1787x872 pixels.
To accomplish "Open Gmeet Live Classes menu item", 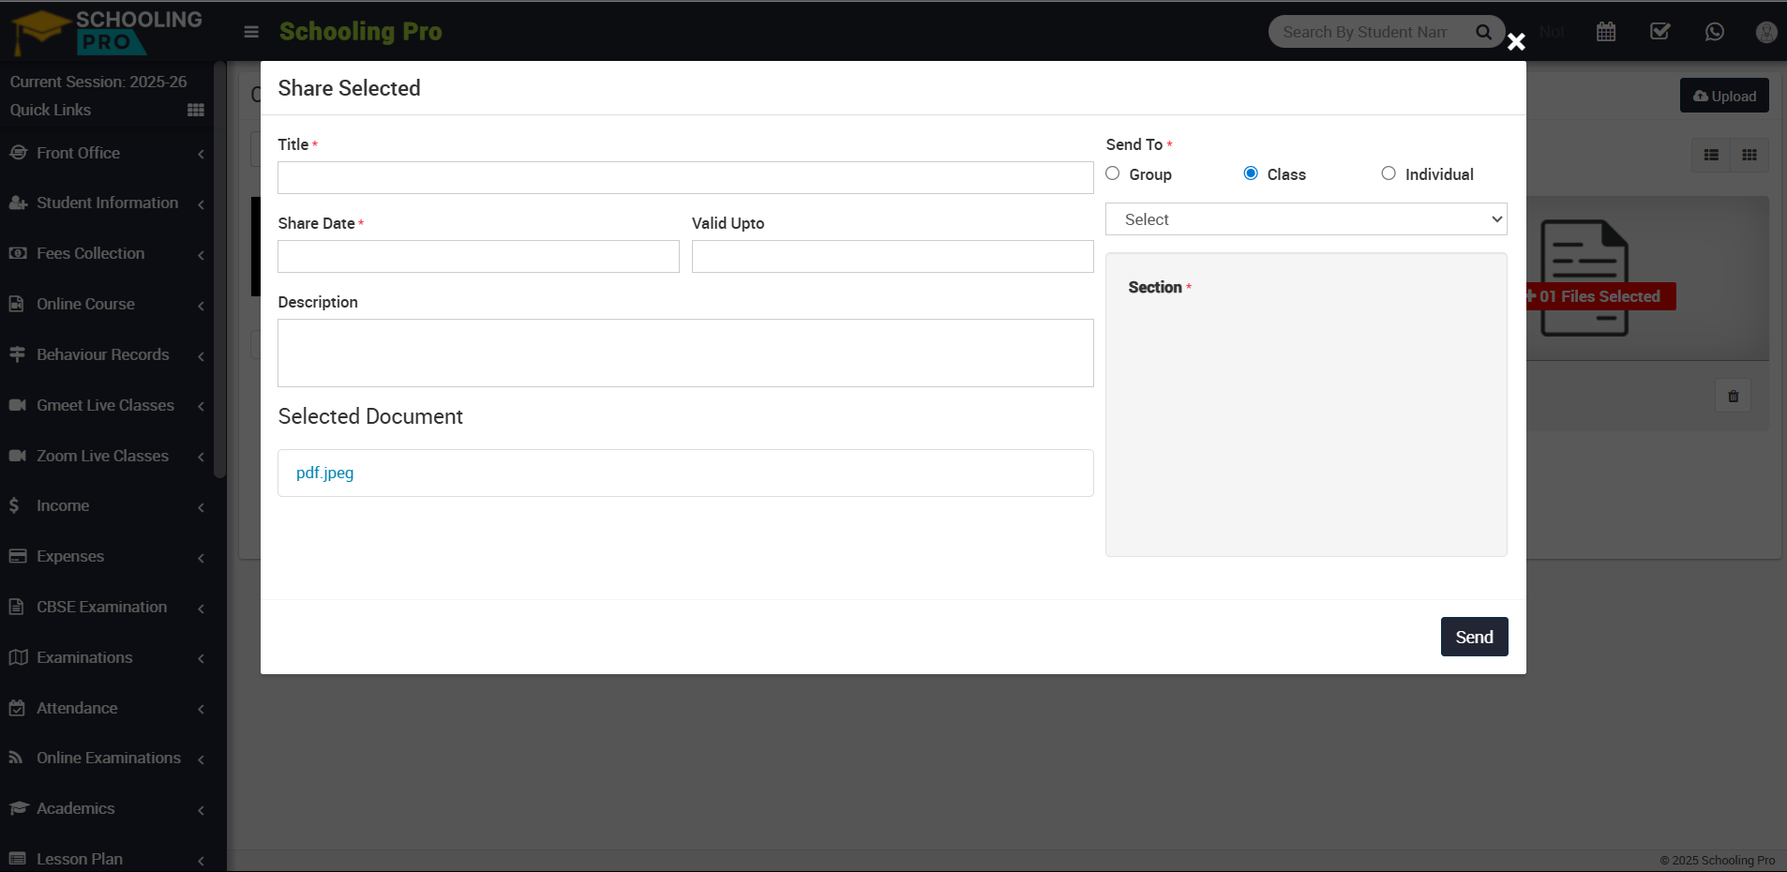I will click(x=107, y=405).
